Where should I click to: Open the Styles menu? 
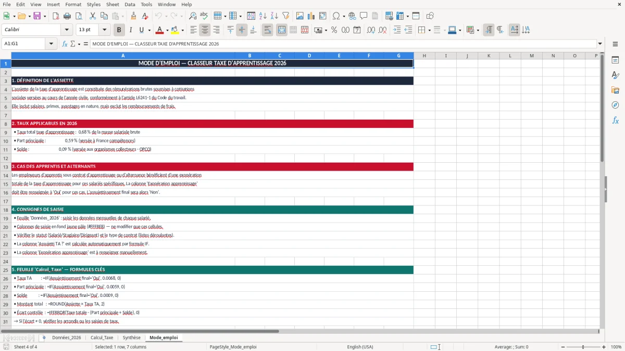(x=94, y=4)
